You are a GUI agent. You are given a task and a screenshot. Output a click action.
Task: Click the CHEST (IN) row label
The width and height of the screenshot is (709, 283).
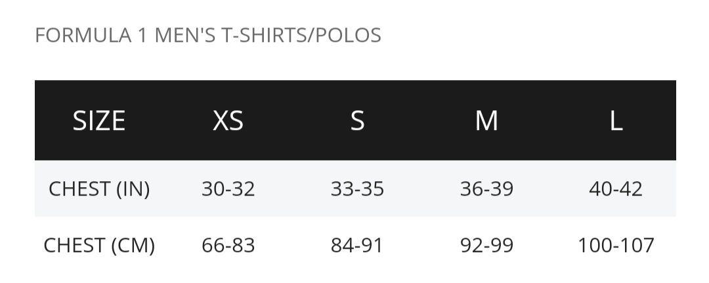click(99, 189)
